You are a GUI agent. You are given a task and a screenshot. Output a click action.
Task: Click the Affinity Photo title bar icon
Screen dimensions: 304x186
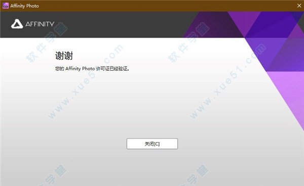click(6, 6)
